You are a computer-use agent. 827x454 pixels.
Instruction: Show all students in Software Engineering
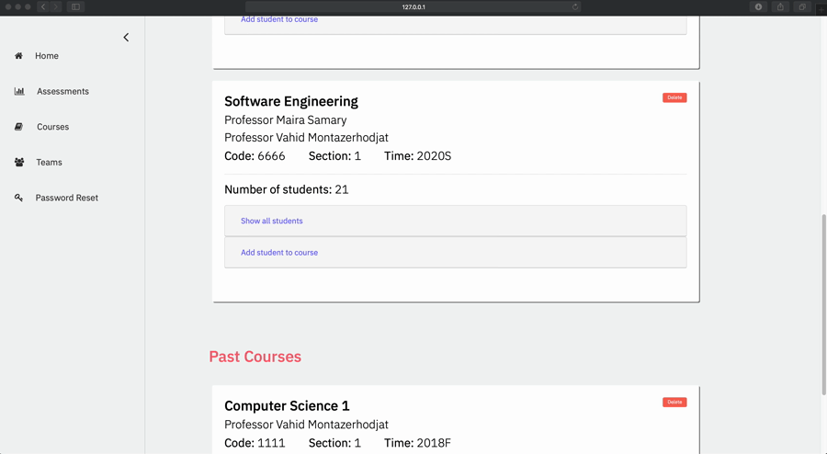[272, 221]
